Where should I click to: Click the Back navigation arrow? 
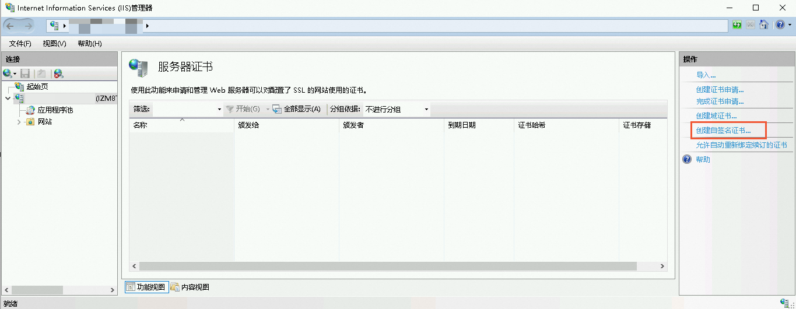(x=10, y=26)
